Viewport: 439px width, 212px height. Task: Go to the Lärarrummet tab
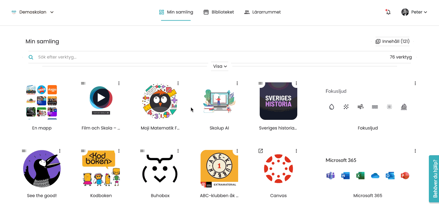tap(262, 12)
